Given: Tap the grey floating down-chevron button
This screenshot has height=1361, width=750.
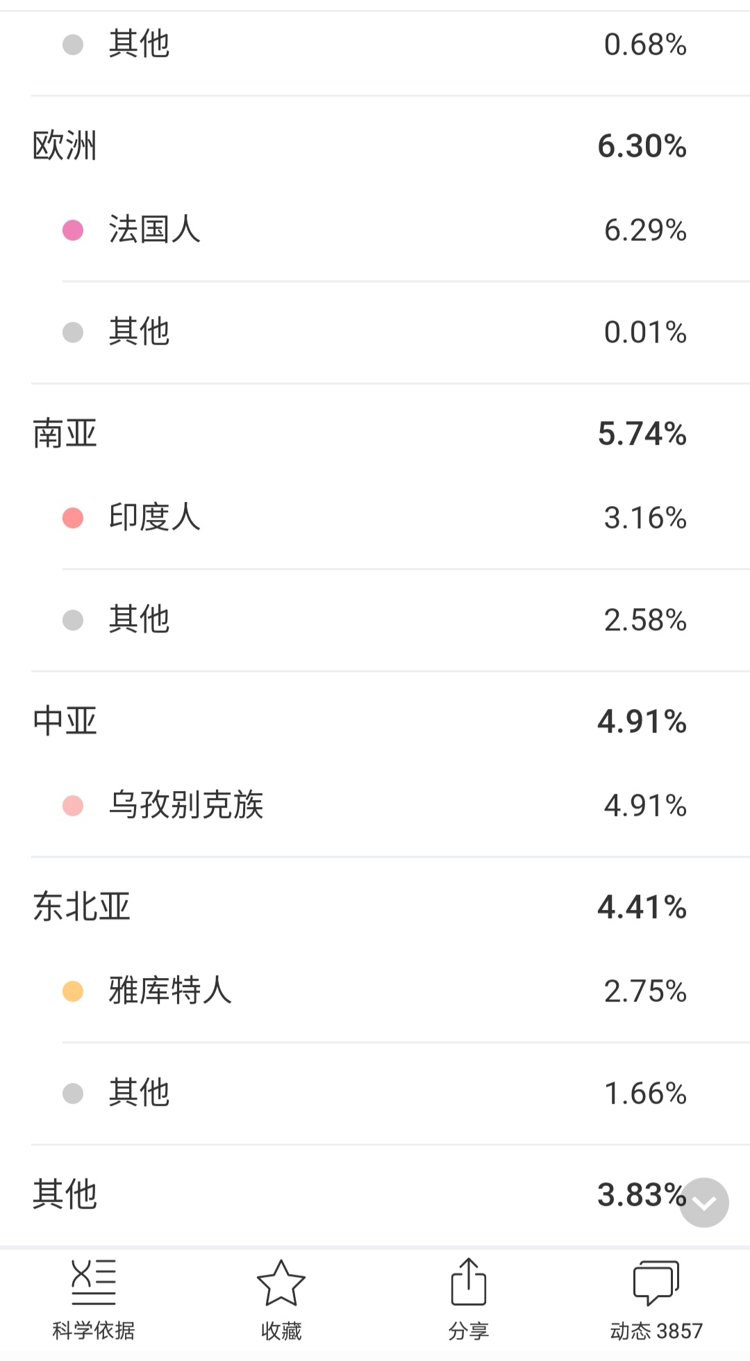Looking at the screenshot, I should (704, 1203).
